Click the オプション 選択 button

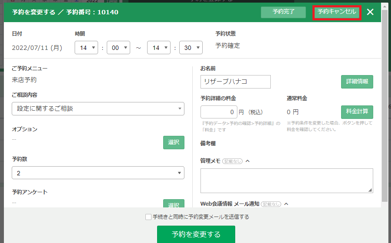click(174, 143)
